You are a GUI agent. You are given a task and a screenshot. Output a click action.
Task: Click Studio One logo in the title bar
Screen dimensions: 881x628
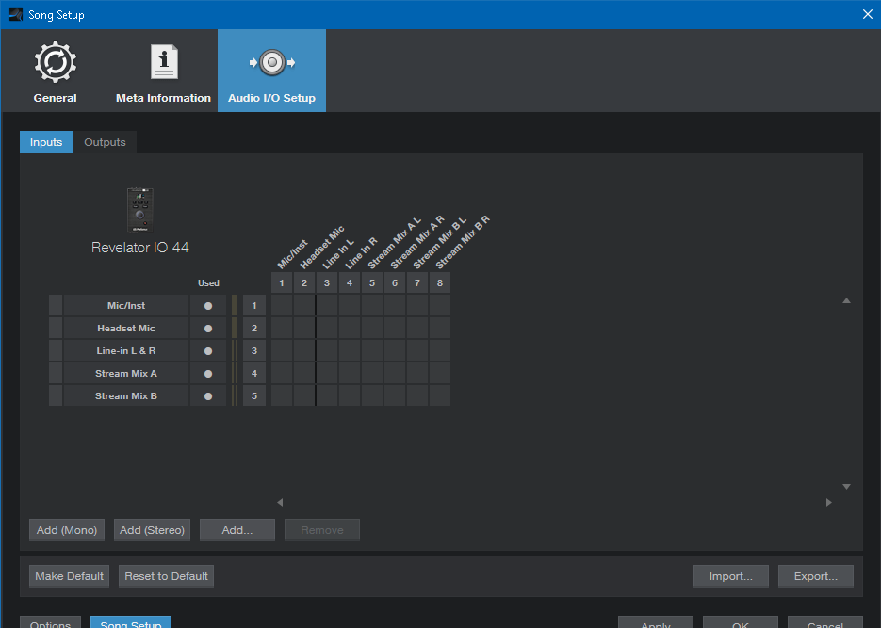pyautogui.click(x=16, y=14)
